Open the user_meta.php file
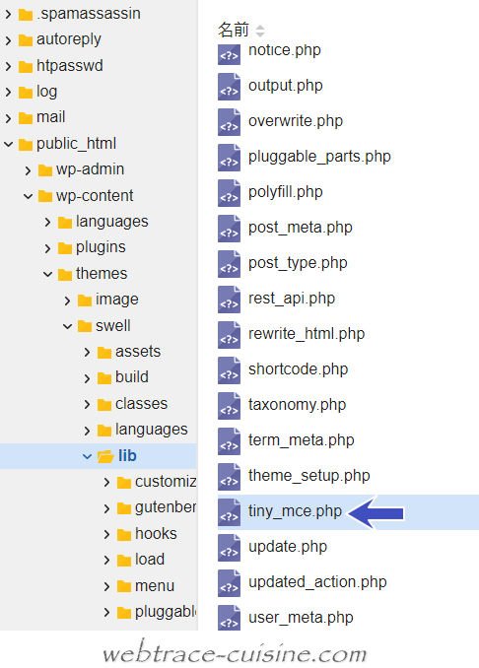Image resolution: width=479 pixels, height=668 pixels. pos(301,618)
